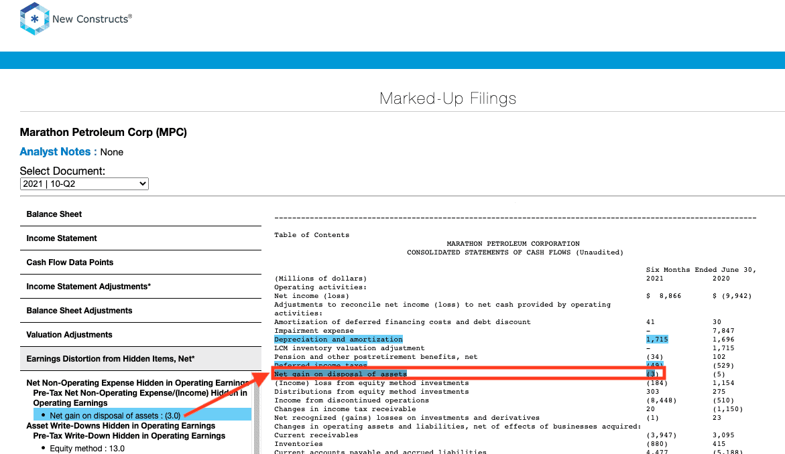785x454 pixels.
Task: Click Pre-Tax Write-Down Hidden in Operating Earnings subheading
Action: (x=129, y=436)
